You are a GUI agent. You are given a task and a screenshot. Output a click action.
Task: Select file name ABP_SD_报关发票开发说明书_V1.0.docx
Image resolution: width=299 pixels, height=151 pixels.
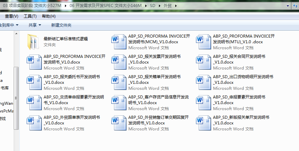154,59
